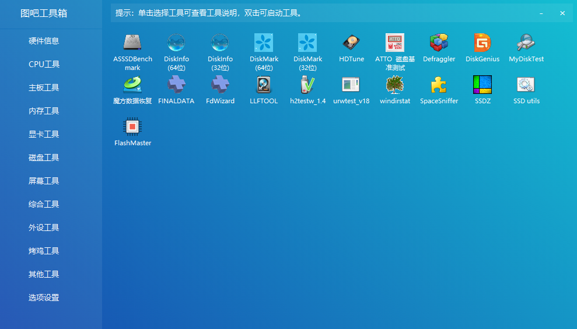Open 选项设置 settings page
Image resolution: width=577 pixels, height=329 pixels.
click(x=44, y=297)
